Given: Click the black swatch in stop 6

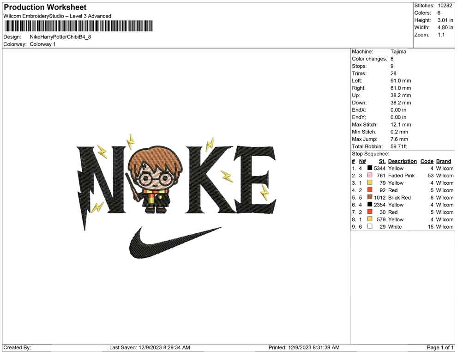Looking at the screenshot, I should coord(370,205).
